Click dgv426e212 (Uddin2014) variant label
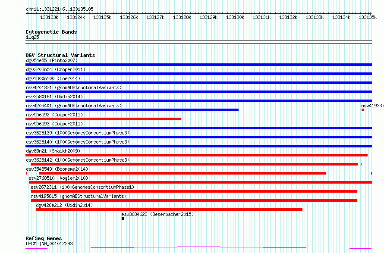 pos(64,205)
